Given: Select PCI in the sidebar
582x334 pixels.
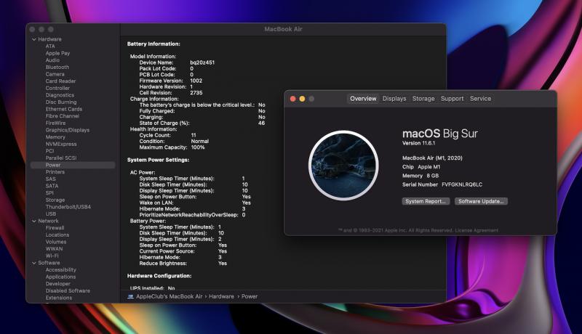Looking at the screenshot, I should coord(49,151).
